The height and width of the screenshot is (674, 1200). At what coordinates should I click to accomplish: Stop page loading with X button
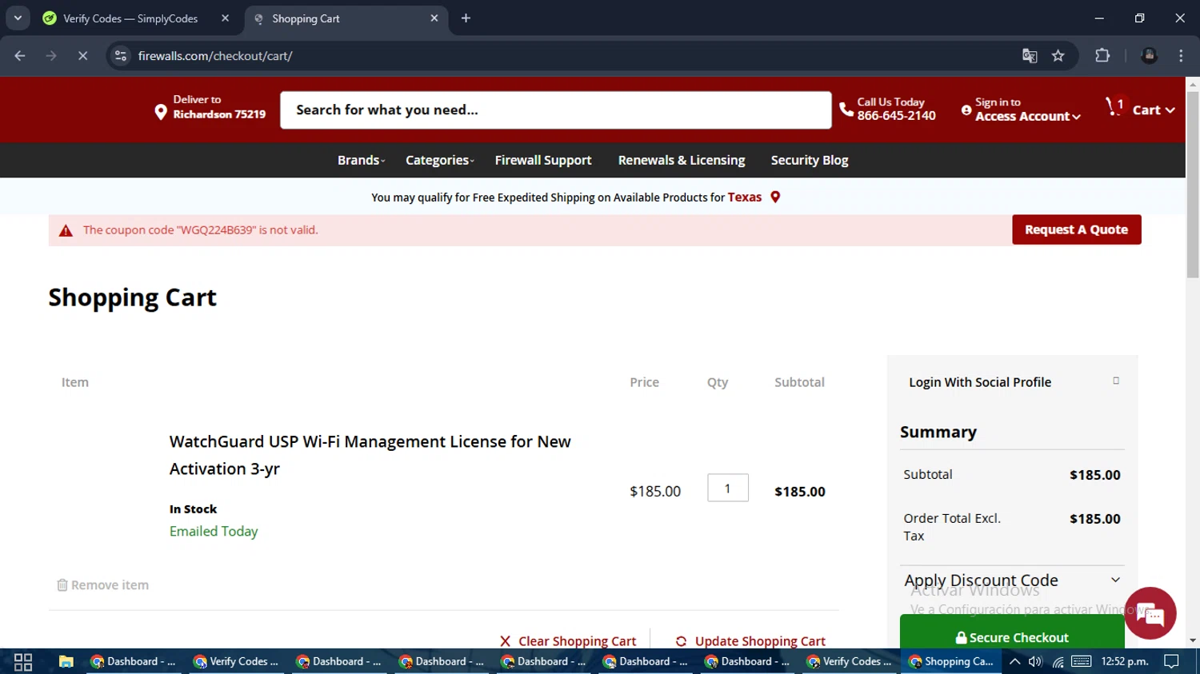(x=82, y=56)
